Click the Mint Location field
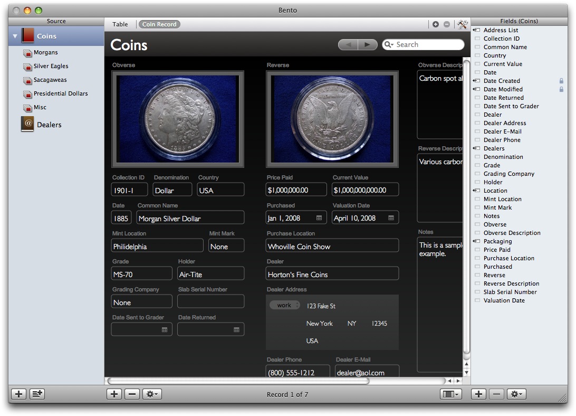 coord(157,246)
